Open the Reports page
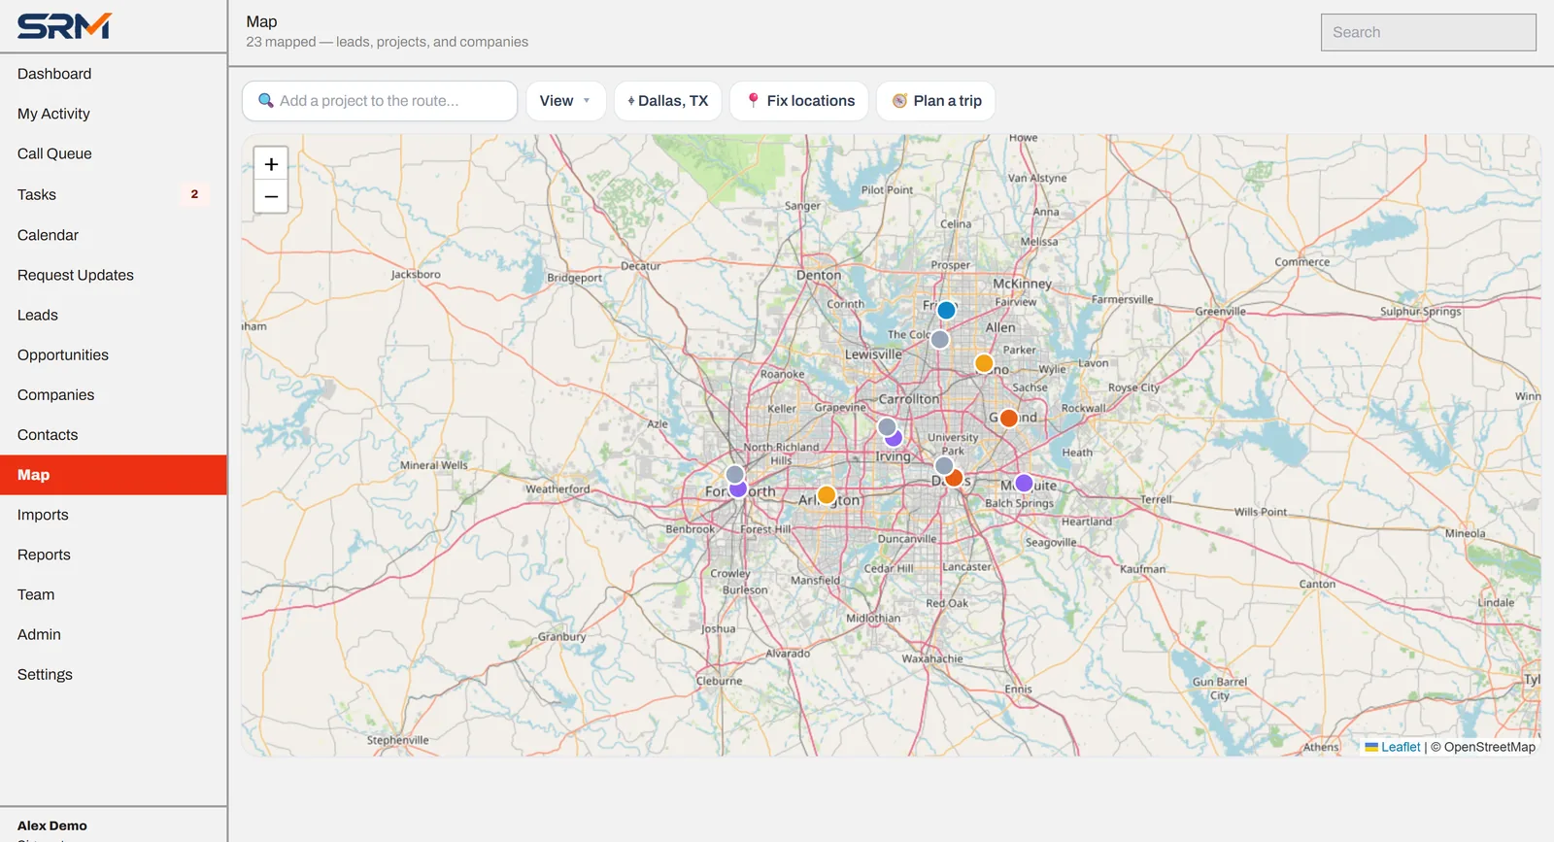1554x842 pixels. click(x=114, y=555)
